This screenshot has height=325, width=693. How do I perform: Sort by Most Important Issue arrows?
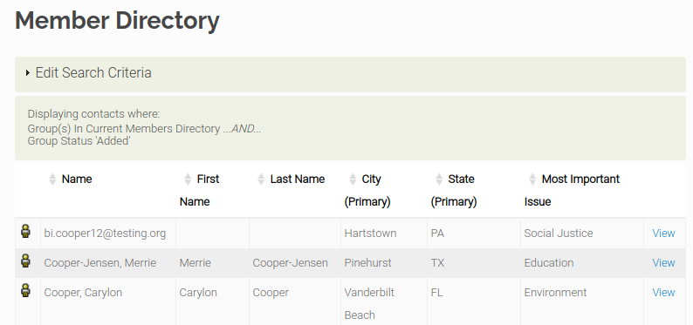(532, 179)
